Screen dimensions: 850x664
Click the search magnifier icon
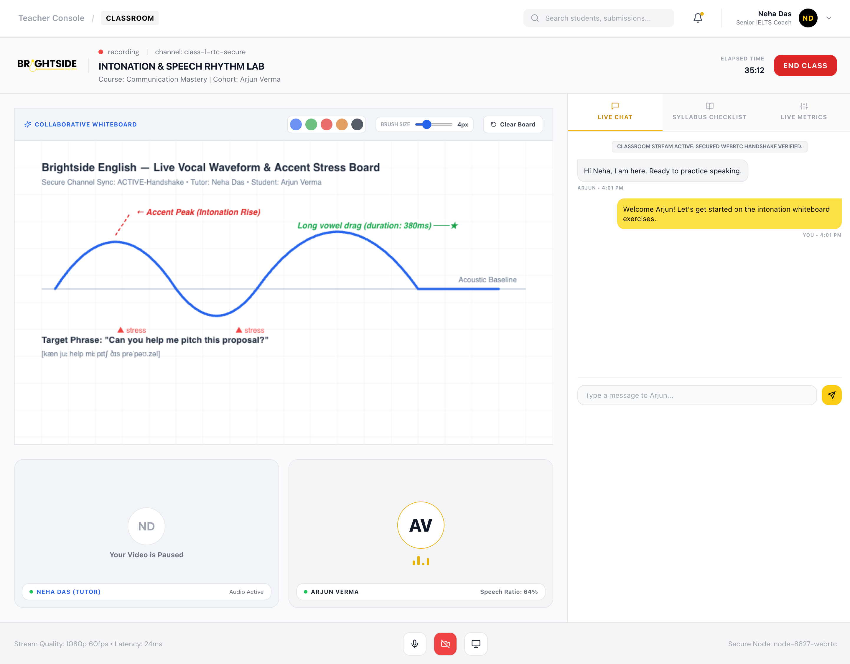point(535,18)
